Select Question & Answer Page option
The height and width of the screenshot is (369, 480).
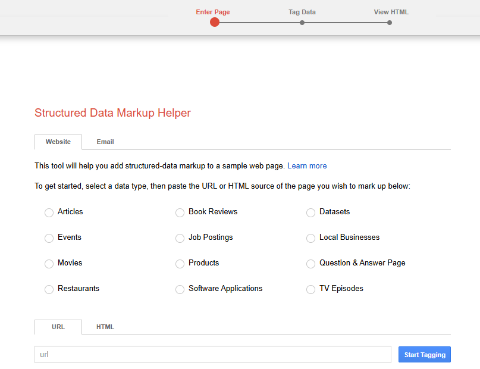[310, 264]
